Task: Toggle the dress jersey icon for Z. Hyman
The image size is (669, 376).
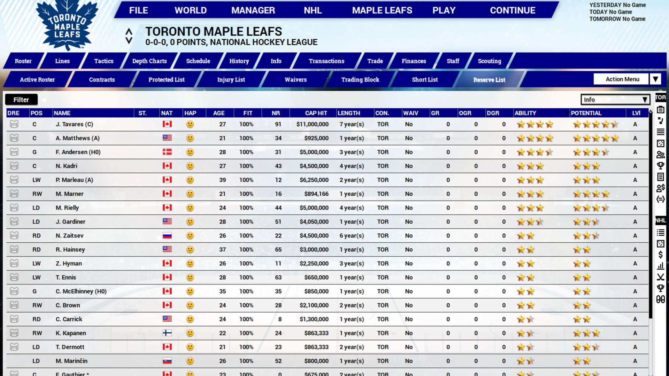Action: click(14, 263)
